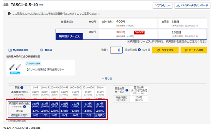Click help icon under 納期割引単価

[x=24, y=107]
